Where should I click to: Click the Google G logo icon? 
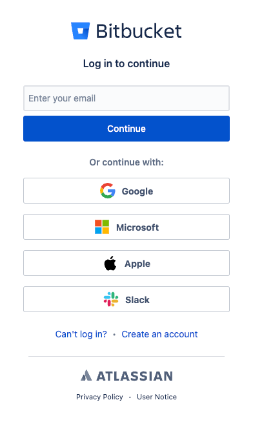click(x=108, y=191)
